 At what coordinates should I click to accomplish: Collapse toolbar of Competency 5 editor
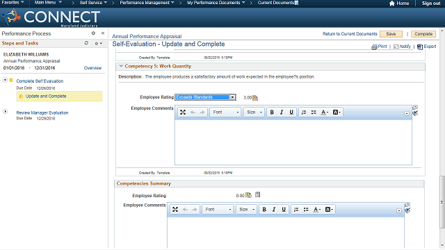(x=407, y=113)
